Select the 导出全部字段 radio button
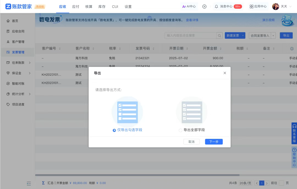The width and height of the screenshot is (297, 189). [180, 130]
